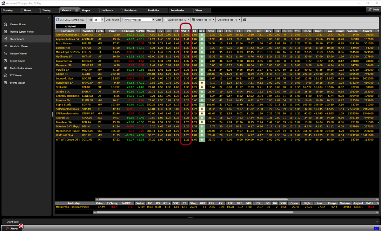Collapse the sidebar with the double-chevron icon

[x=48, y=18]
